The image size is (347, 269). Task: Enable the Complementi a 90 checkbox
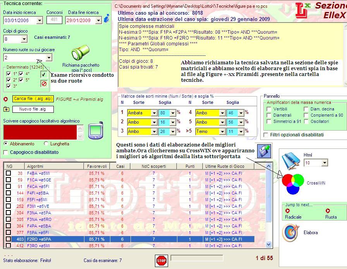[306, 115]
